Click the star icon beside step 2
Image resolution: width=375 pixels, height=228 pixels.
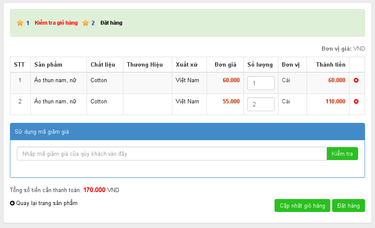tap(85, 23)
